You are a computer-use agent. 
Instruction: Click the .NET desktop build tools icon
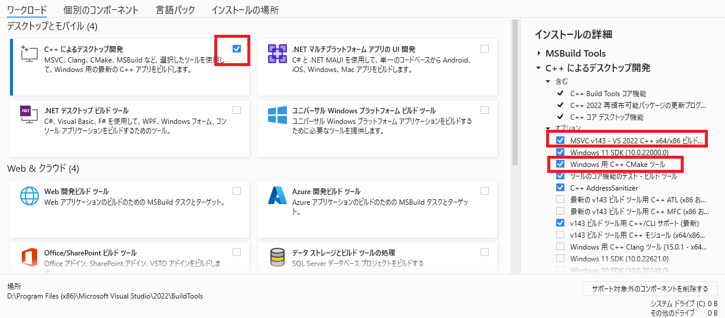pyautogui.click(x=28, y=115)
